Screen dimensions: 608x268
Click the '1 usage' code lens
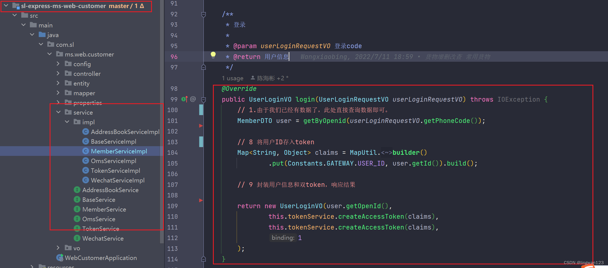[x=233, y=78]
